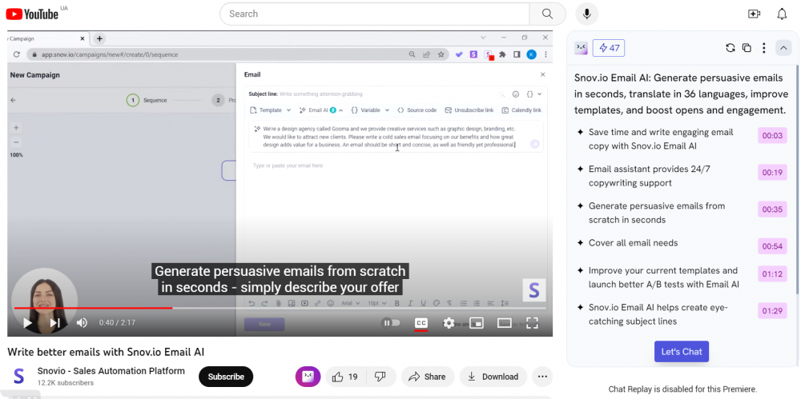Open the Snovio - Sales Automation Platform channel link
Image resolution: width=801 pixels, height=399 pixels.
pyautogui.click(x=111, y=371)
